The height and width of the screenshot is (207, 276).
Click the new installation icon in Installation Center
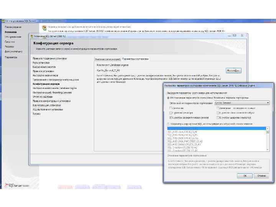pos(44,28)
